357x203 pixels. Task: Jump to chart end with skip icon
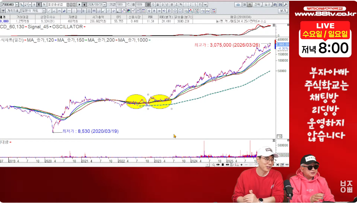click(278, 165)
